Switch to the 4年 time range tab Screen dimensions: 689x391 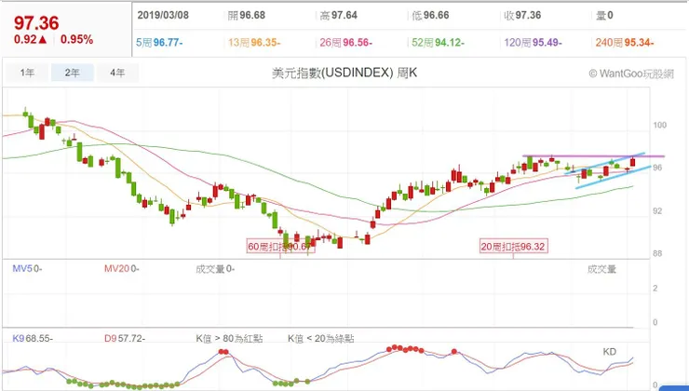click(x=117, y=73)
